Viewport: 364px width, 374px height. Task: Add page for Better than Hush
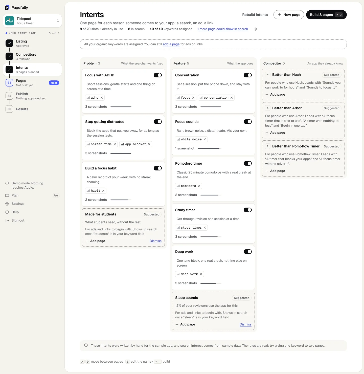pos(275,95)
